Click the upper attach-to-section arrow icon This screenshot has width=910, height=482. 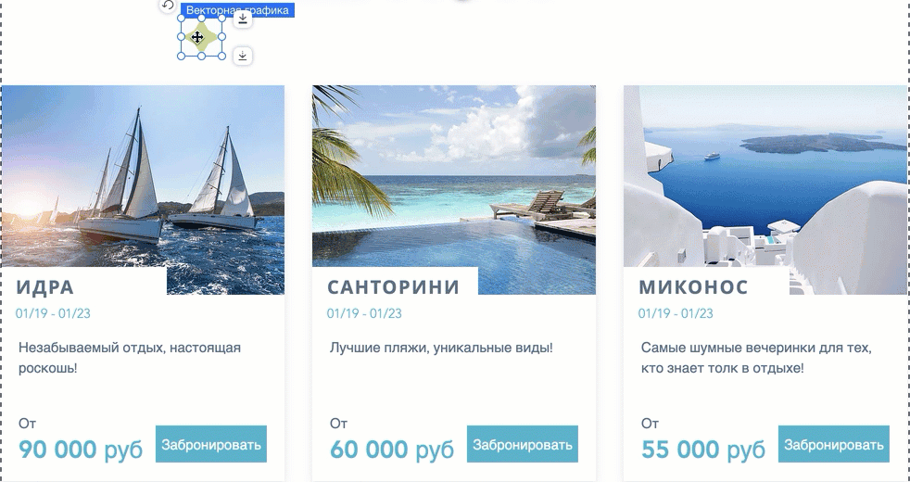click(x=243, y=19)
